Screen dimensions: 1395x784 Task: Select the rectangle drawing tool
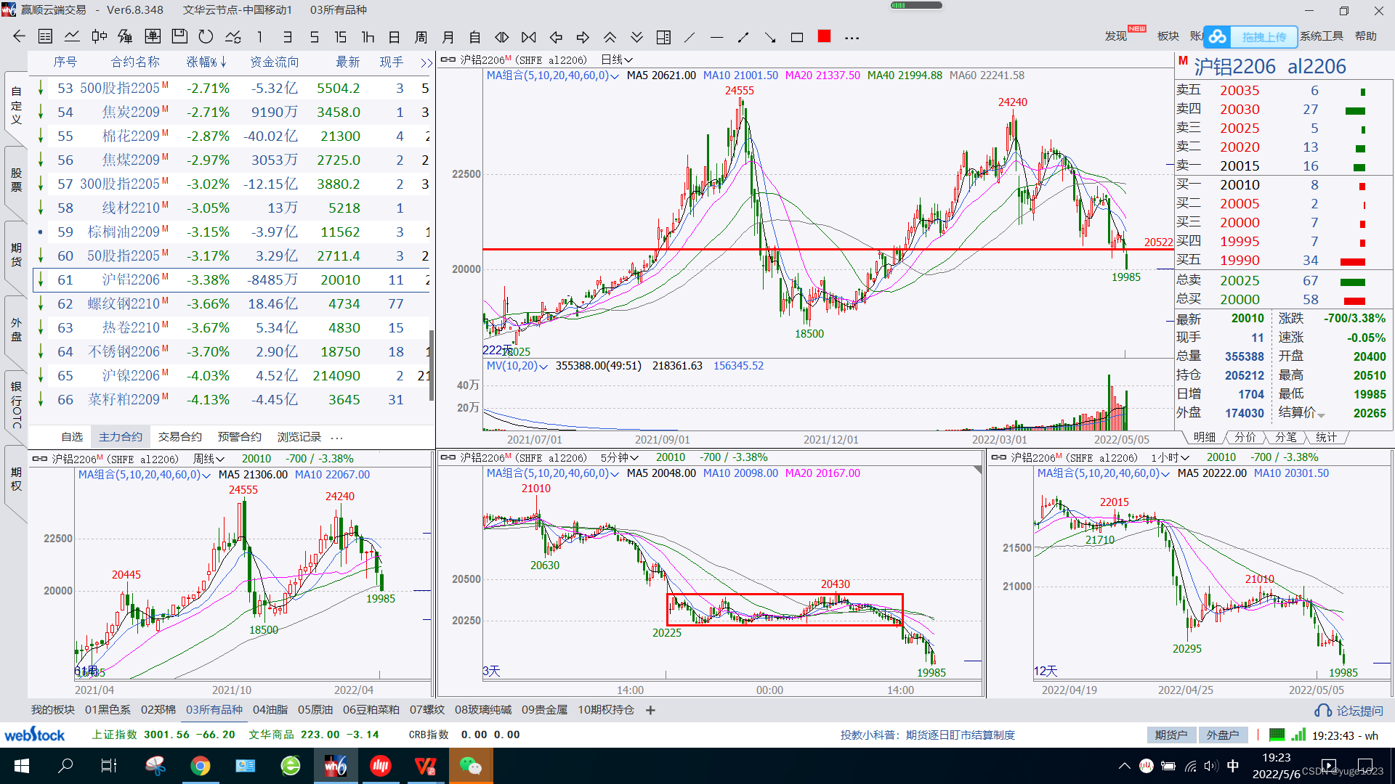coord(797,36)
